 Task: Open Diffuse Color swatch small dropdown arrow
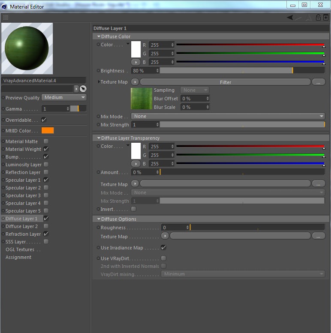click(x=128, y=44)
